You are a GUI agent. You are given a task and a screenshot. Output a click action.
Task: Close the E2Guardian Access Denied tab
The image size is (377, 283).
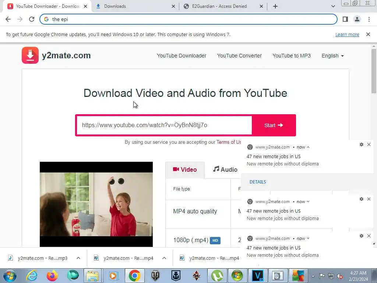[x=261, y=6]
